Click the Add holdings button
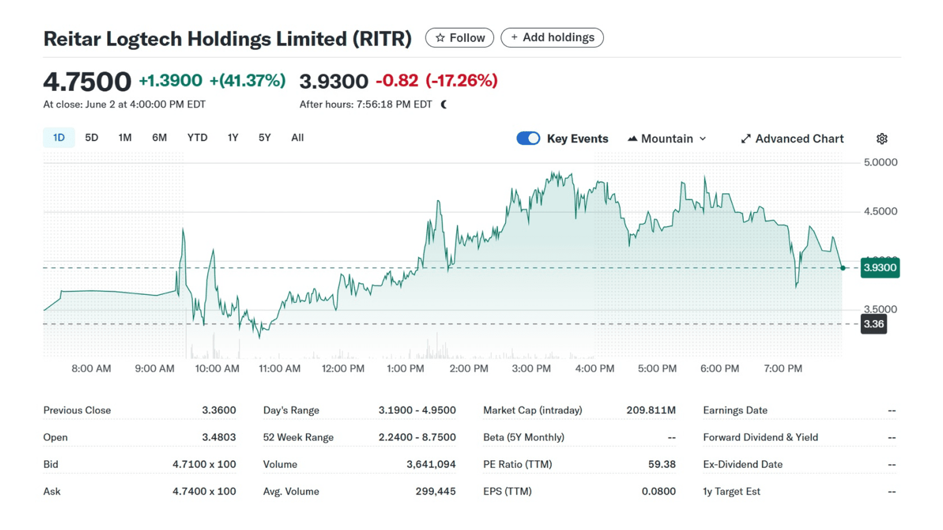 coord(552,38)
